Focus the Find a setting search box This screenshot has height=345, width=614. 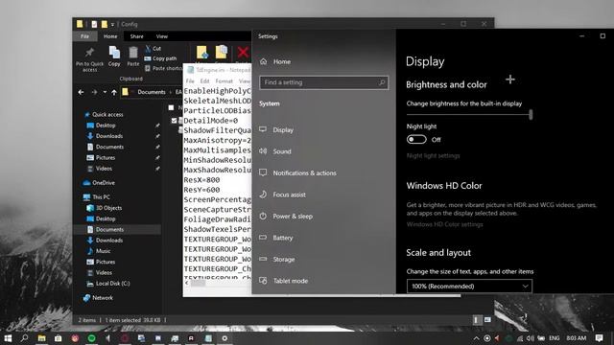[x=323, y=82]
